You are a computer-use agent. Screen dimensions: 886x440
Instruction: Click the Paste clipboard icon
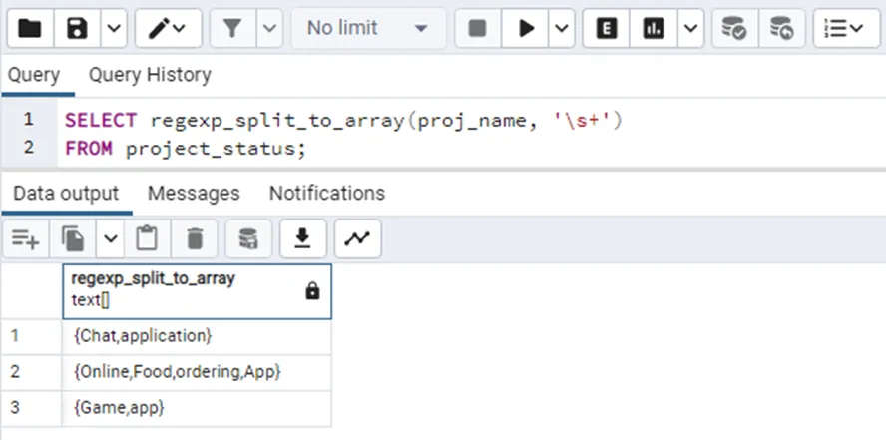(147, 238)
